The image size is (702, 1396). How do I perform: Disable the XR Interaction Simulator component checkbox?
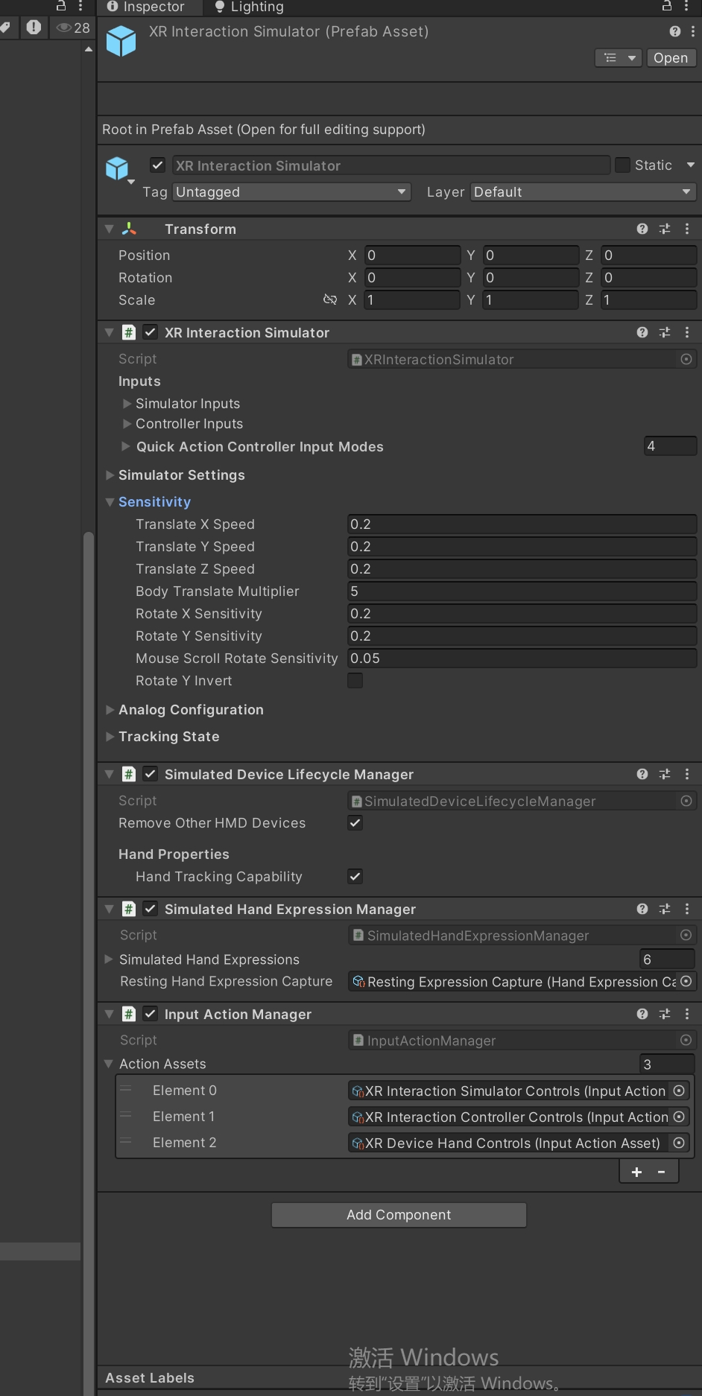click(151, 332)
